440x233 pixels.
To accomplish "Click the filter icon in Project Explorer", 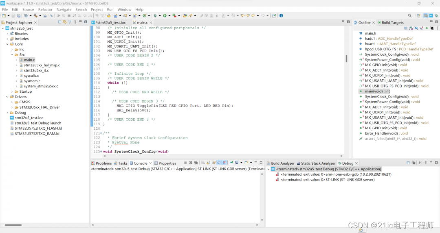I will click(x=70, y=22).
